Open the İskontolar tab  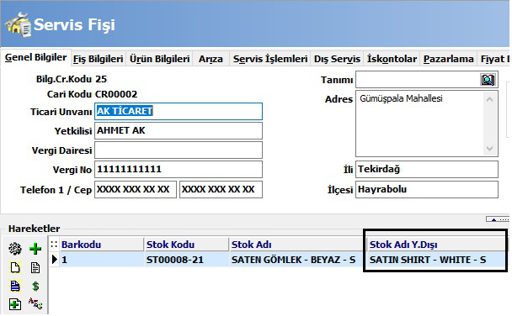(392, 59)
